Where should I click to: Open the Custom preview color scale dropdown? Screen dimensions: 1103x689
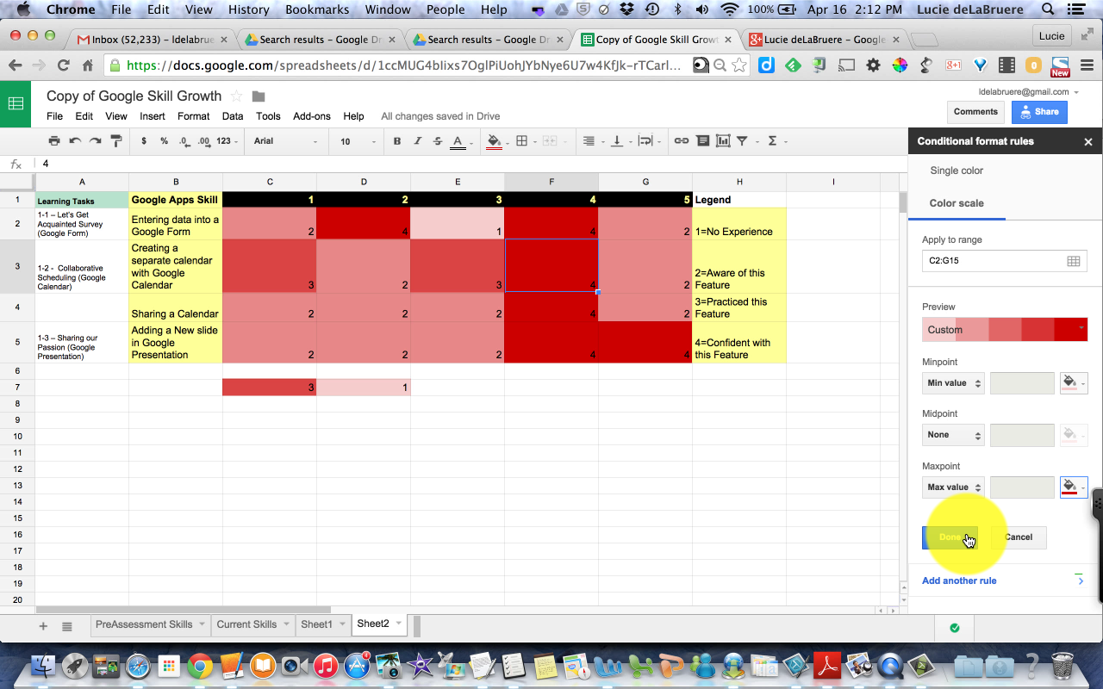click(x=1005, y=328)
